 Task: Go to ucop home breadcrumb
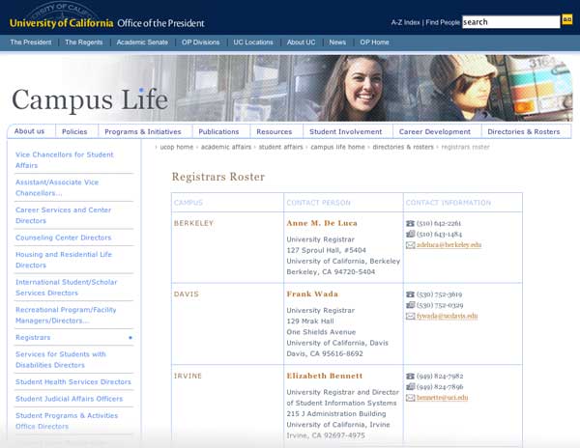tap(177, 147)
